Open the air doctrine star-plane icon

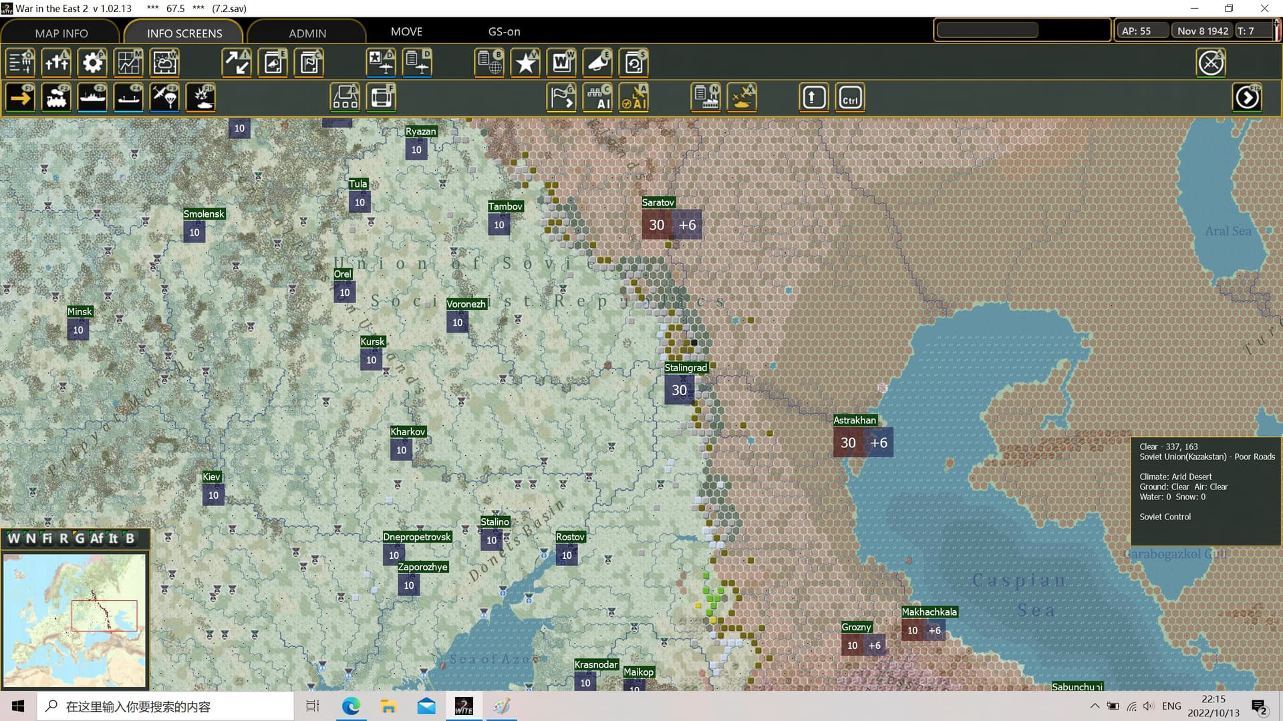click(x=381, y=63)
